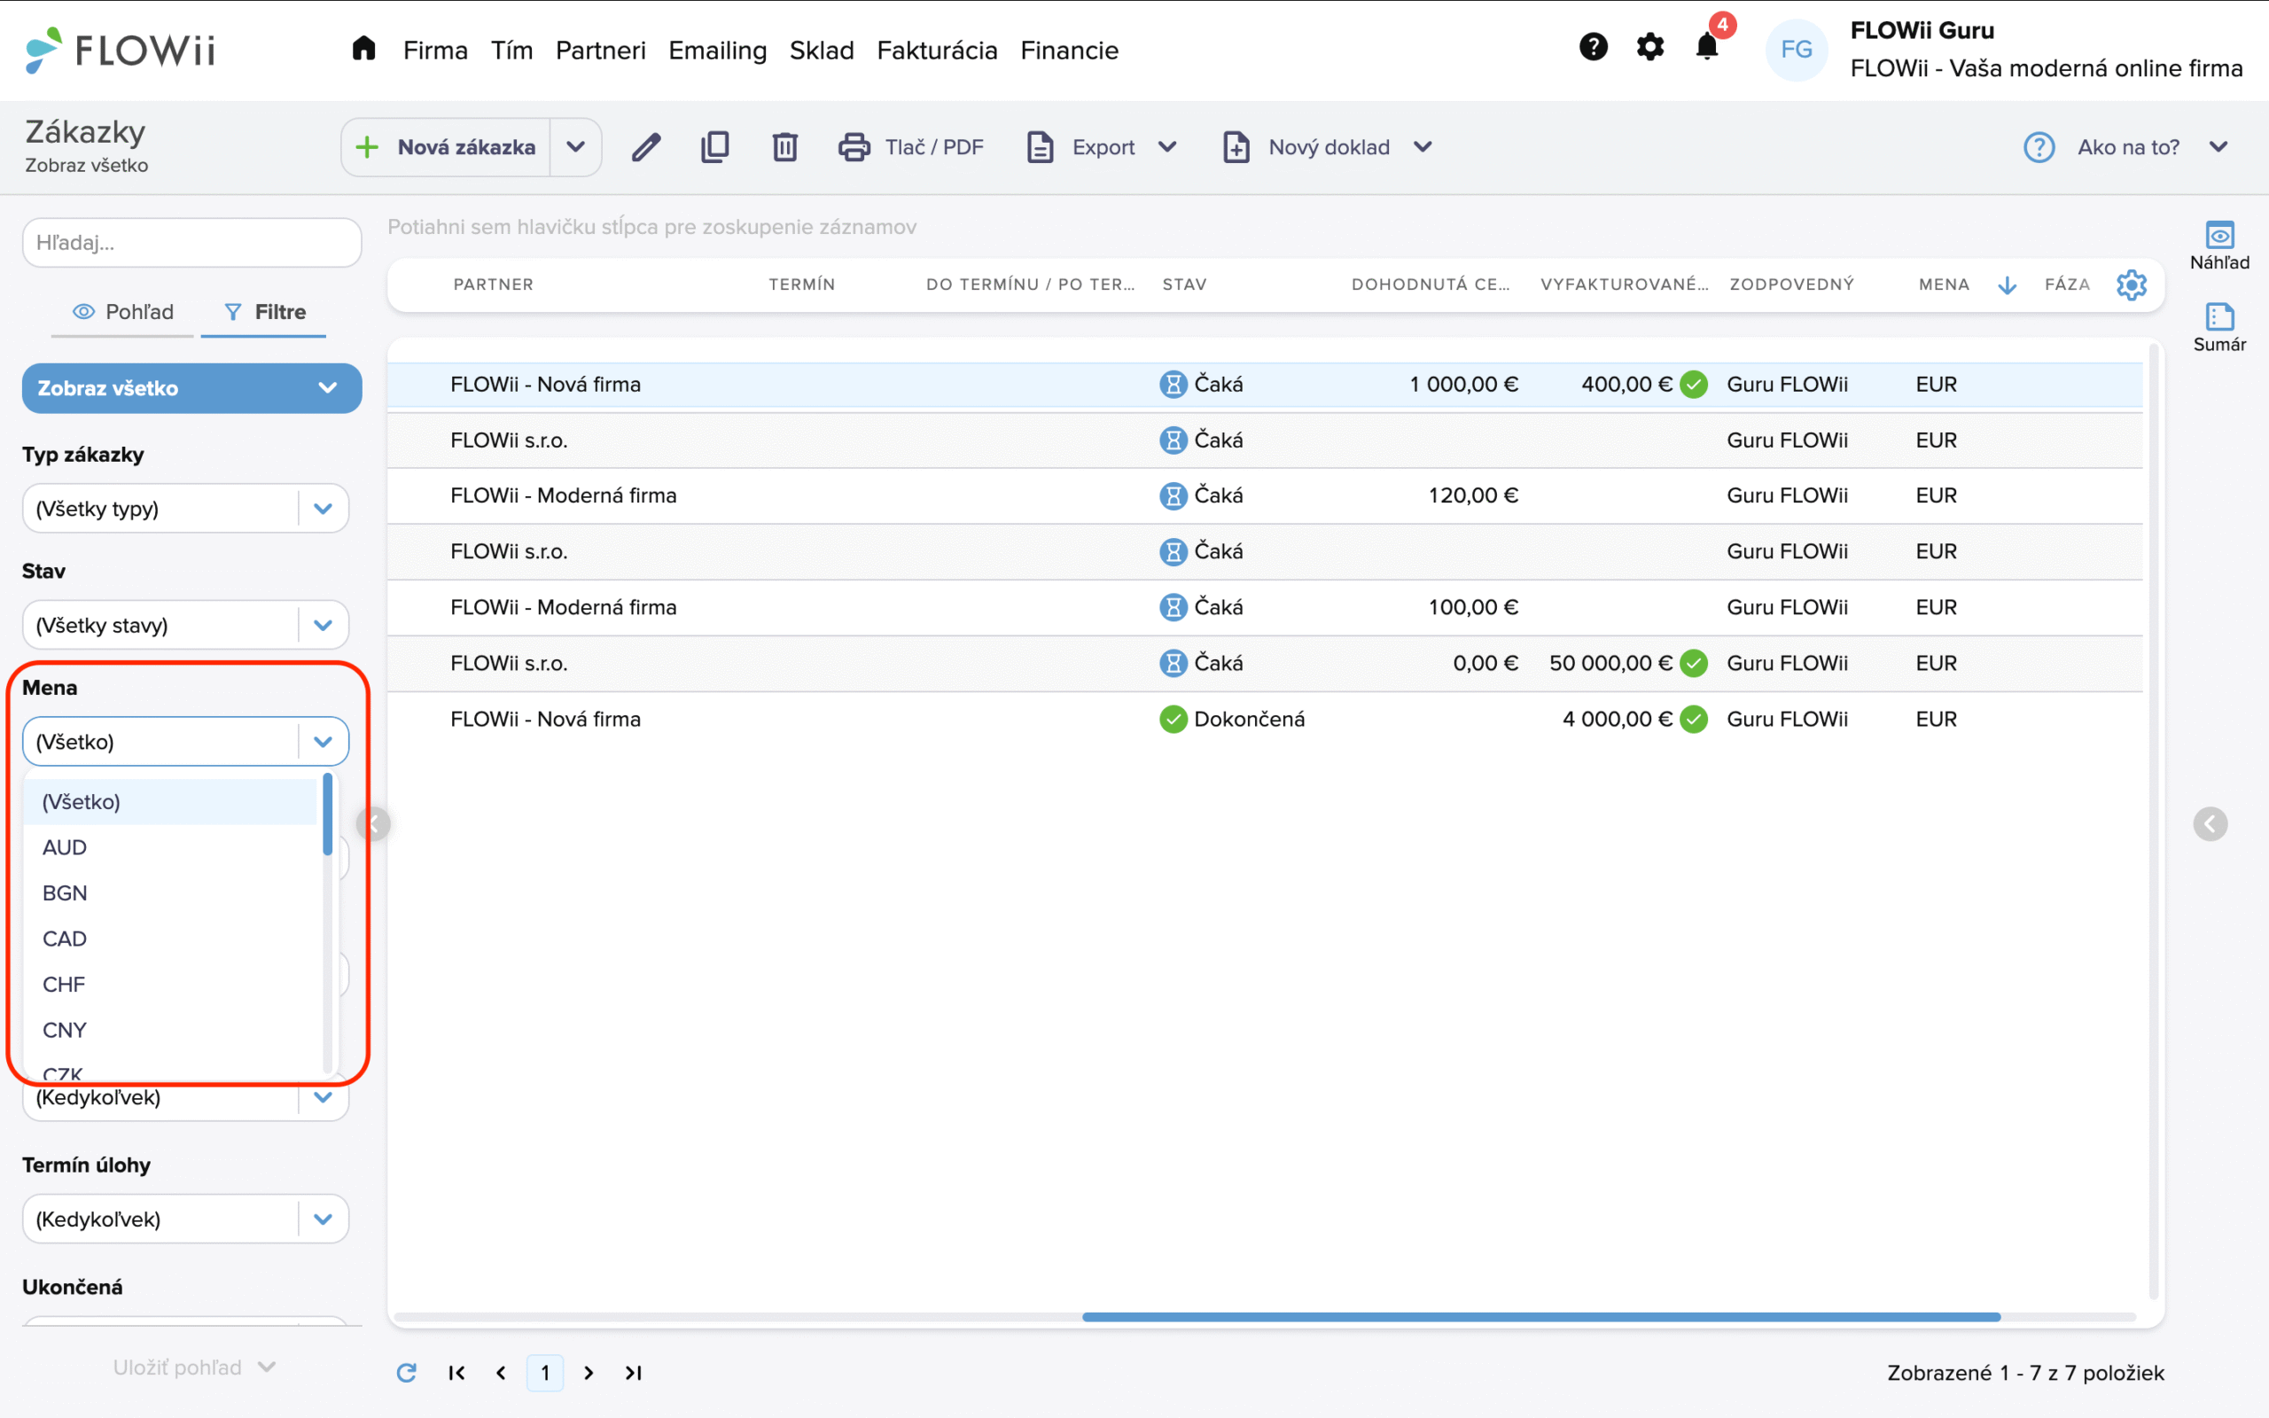This screenshot has height=1418, width=2269.
Task: Select page 1 in pagination
Action: 545,1373
